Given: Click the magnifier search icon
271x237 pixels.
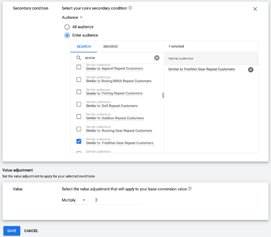Looking at the screenshot, I should coord(79,58).
